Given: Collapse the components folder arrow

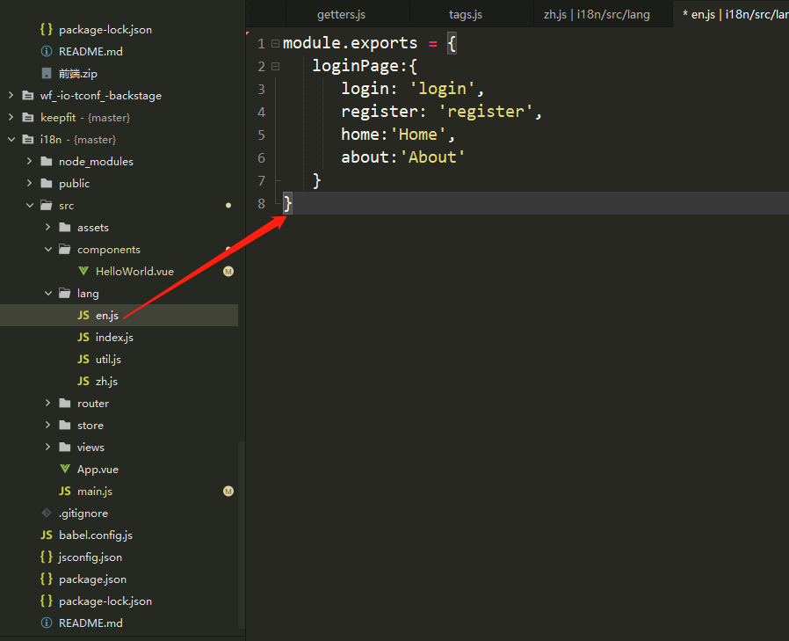Looking at the screenshot, I should [x=48, y=250].
